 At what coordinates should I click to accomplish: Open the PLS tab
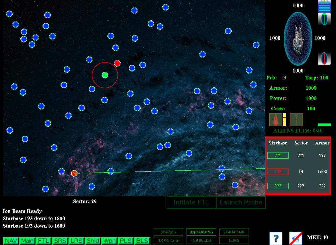(x=126, y=241)
